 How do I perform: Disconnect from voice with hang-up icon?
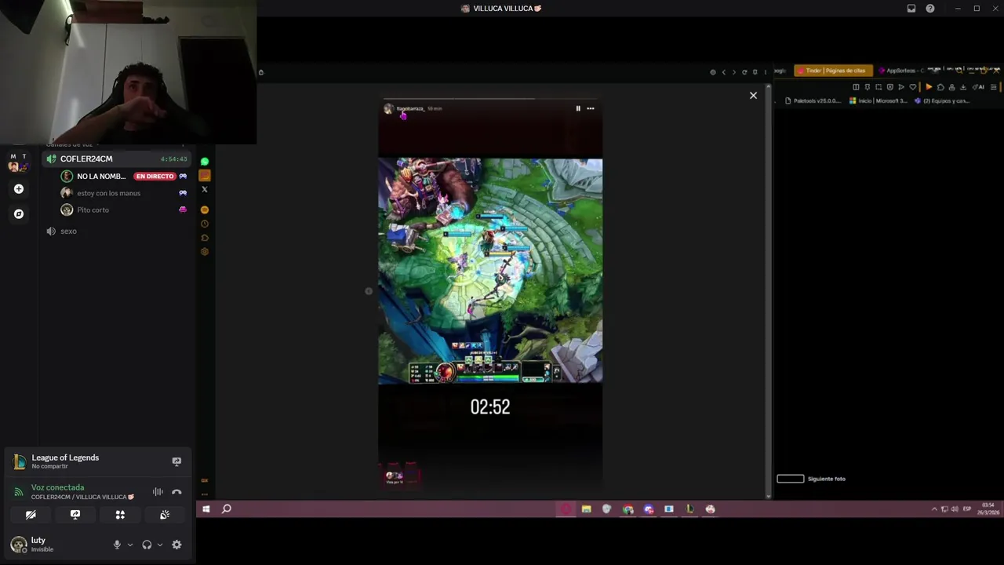(176, 492)
